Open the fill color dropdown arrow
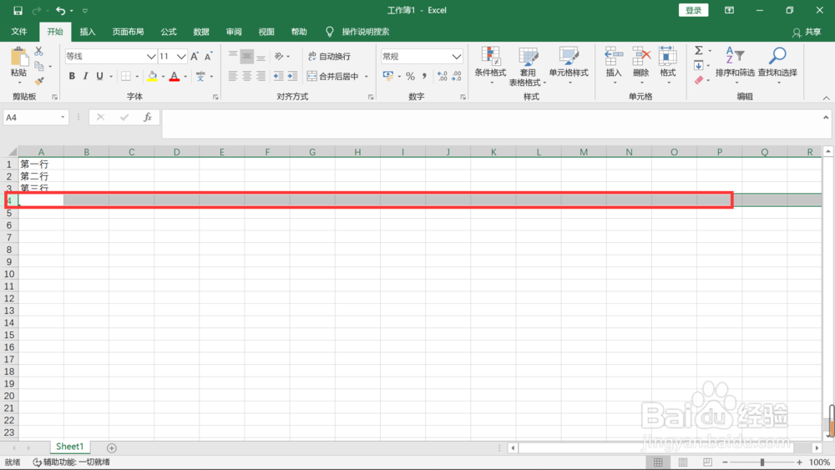The image size is (835, 470). (x=164, y=76)
